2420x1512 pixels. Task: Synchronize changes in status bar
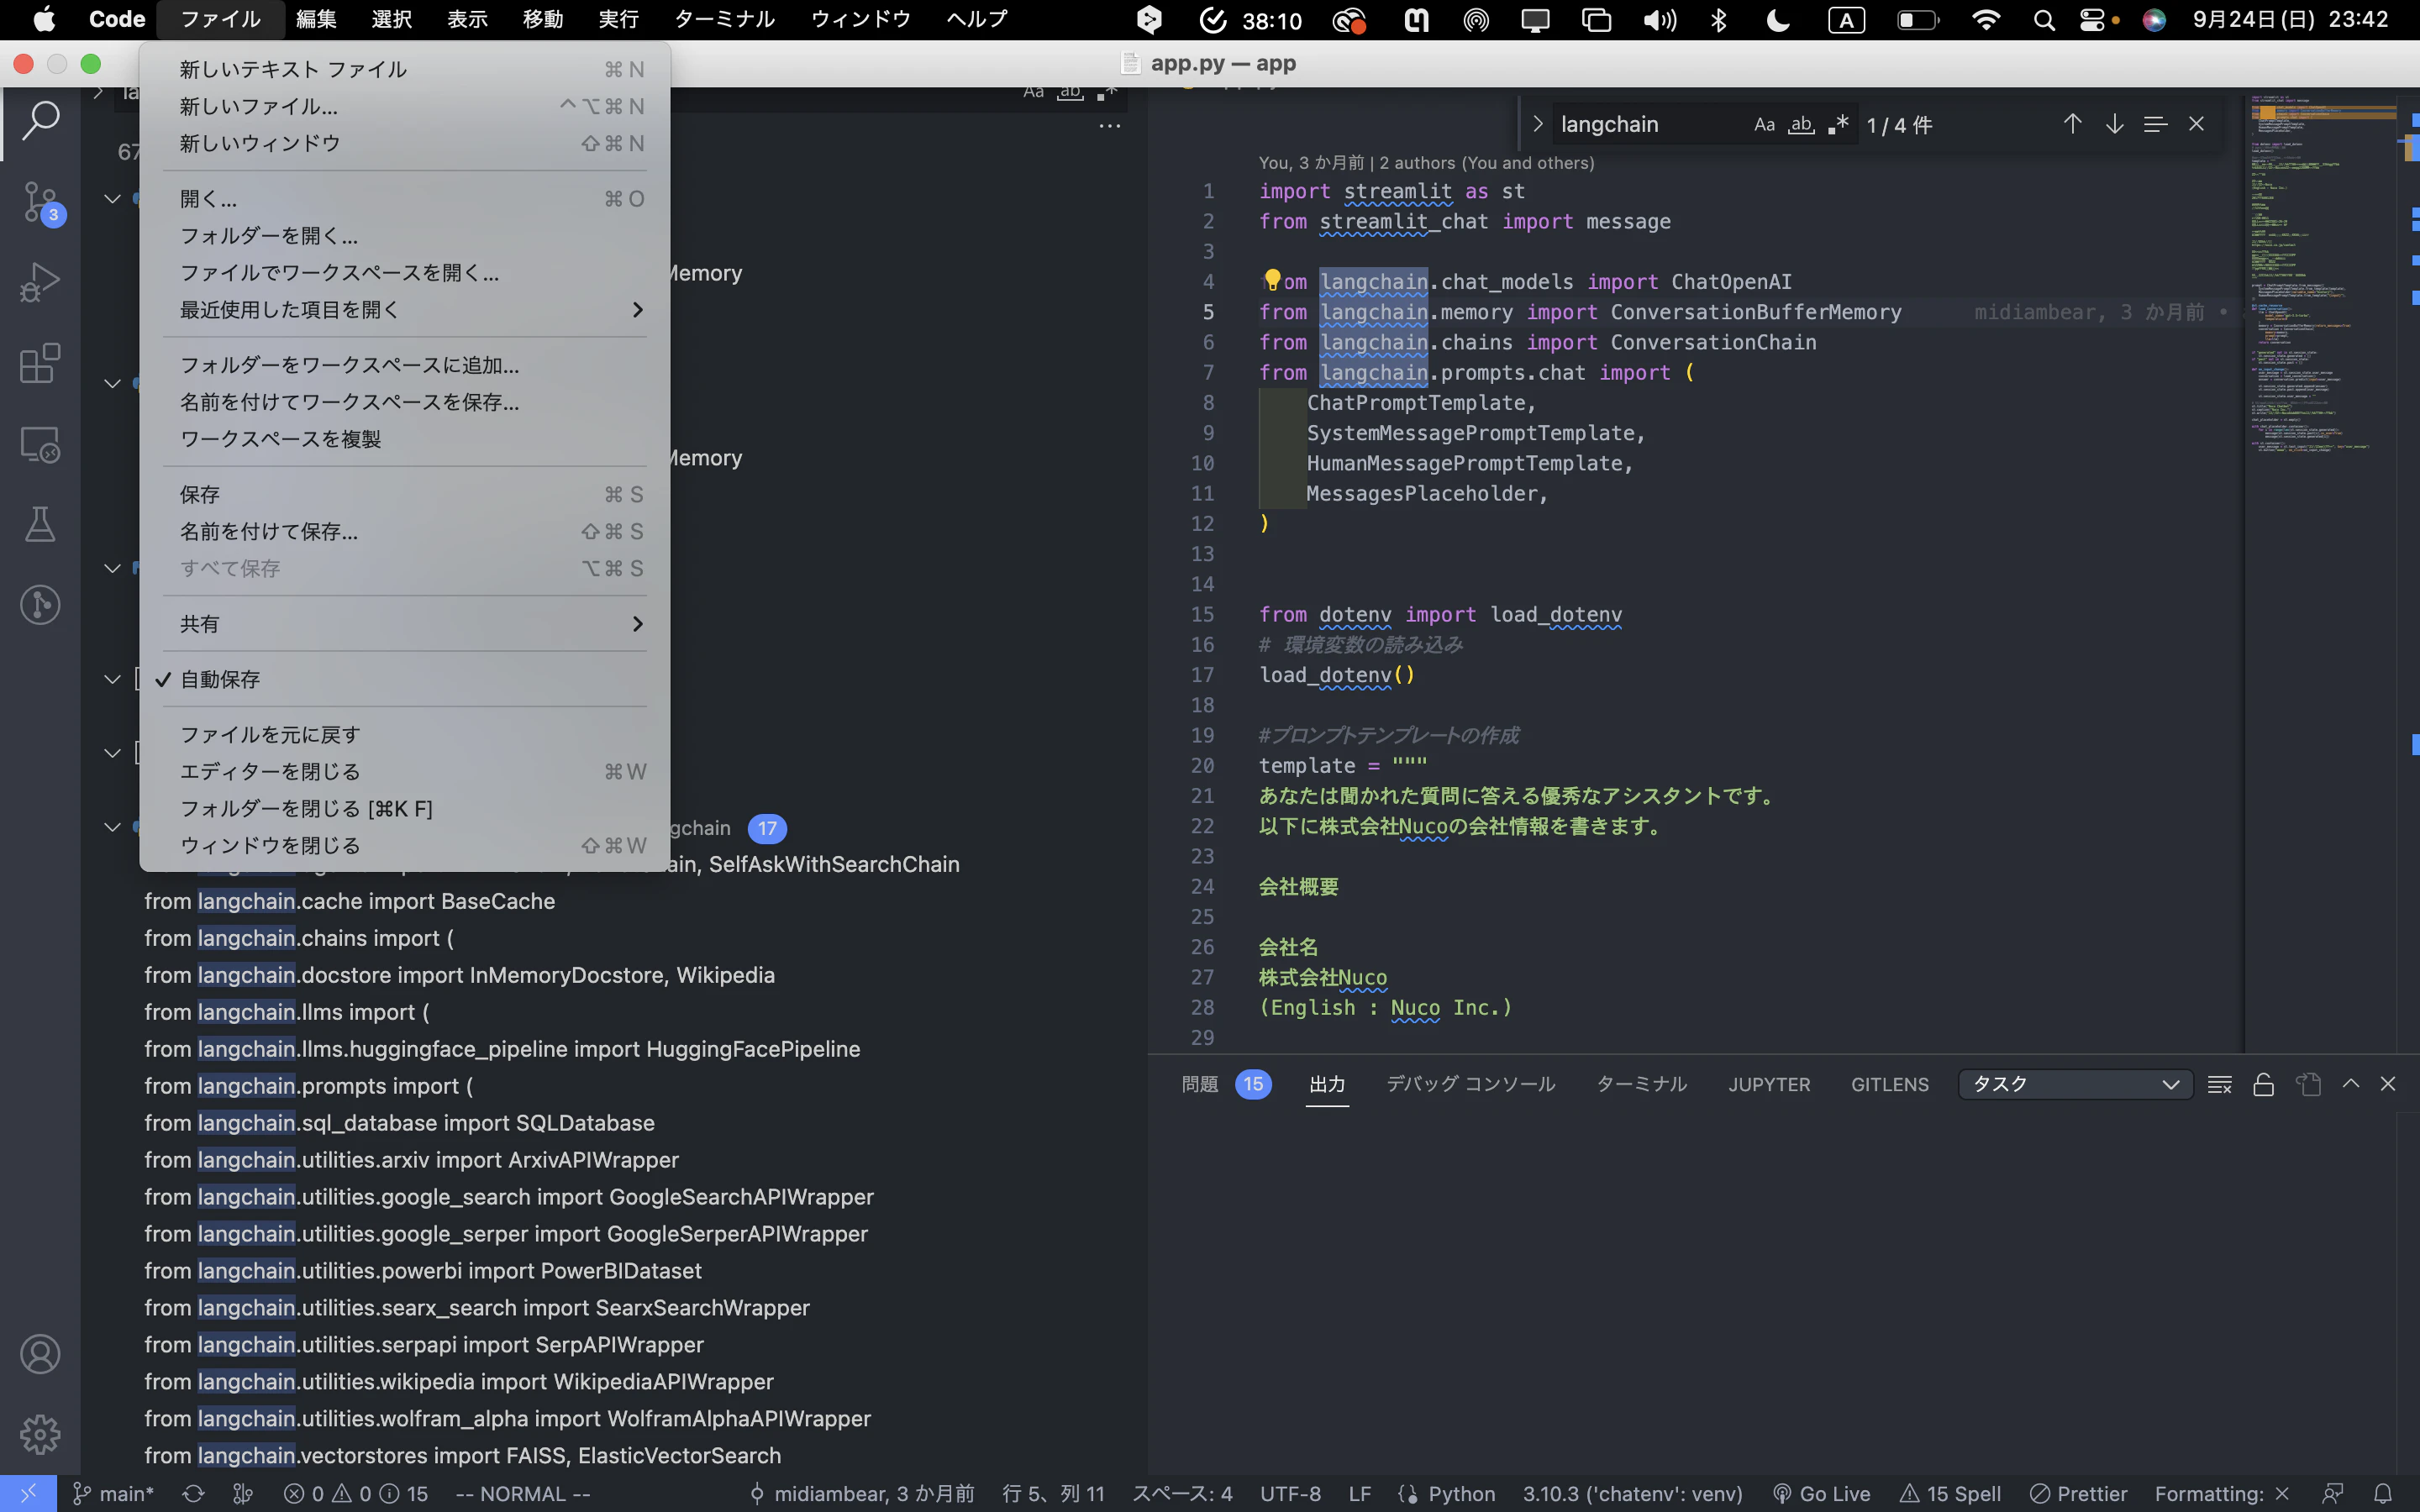pyautogui.click(x=193, y=1494)
